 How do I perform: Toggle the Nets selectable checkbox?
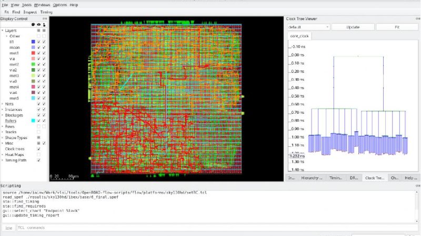tap(44, 104)
